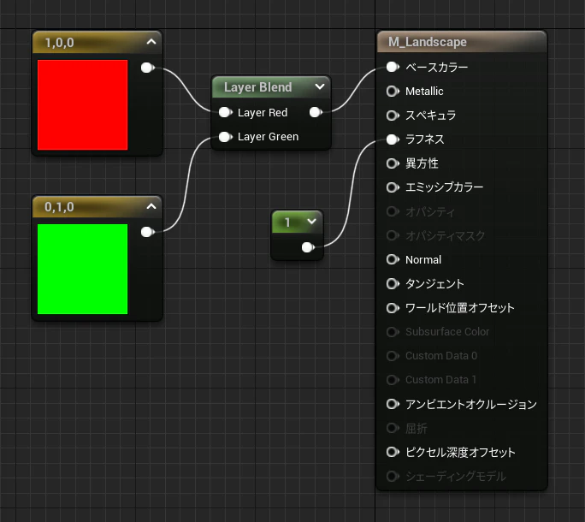Click the ベースカラー input pin
The height and width of the screenshot is (522, 585).
[393, 67]
